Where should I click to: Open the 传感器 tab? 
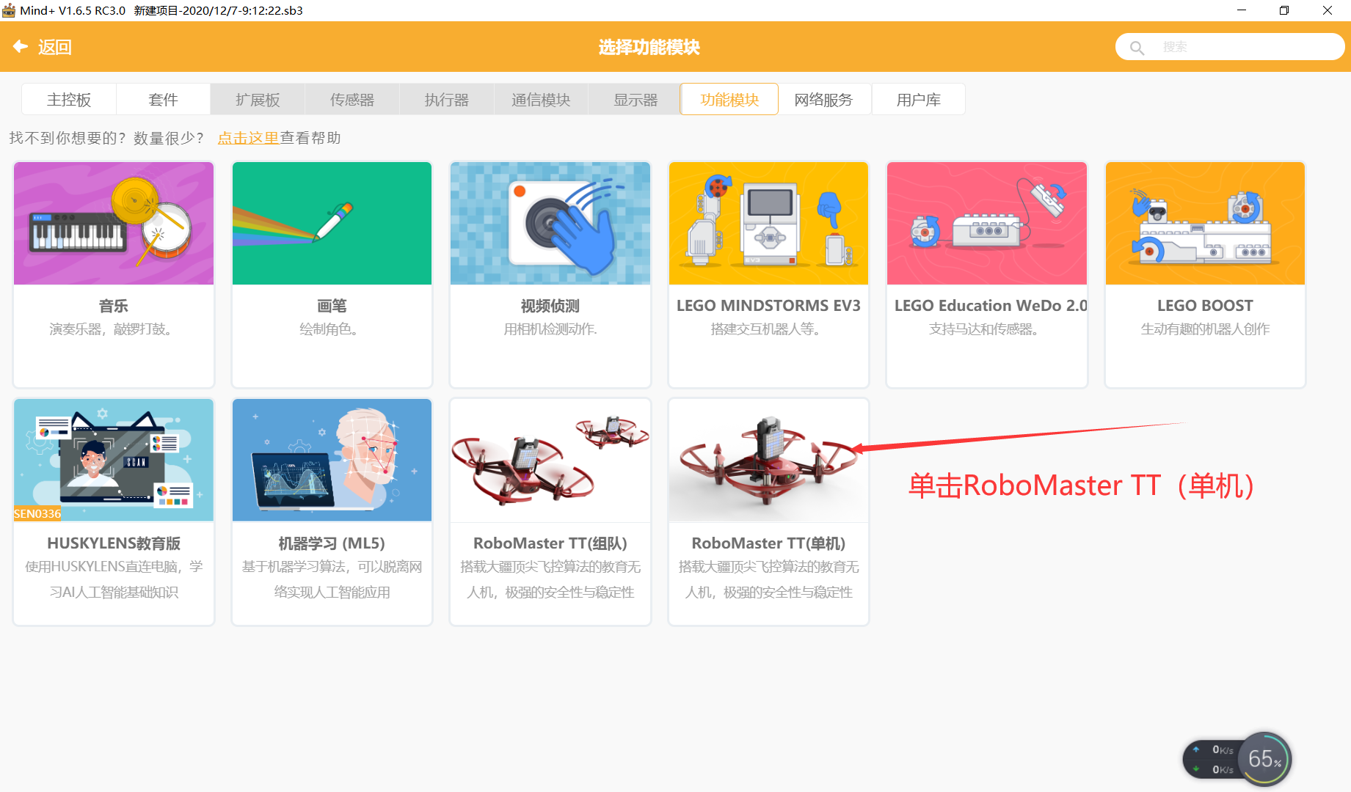[x=352, y=100]
